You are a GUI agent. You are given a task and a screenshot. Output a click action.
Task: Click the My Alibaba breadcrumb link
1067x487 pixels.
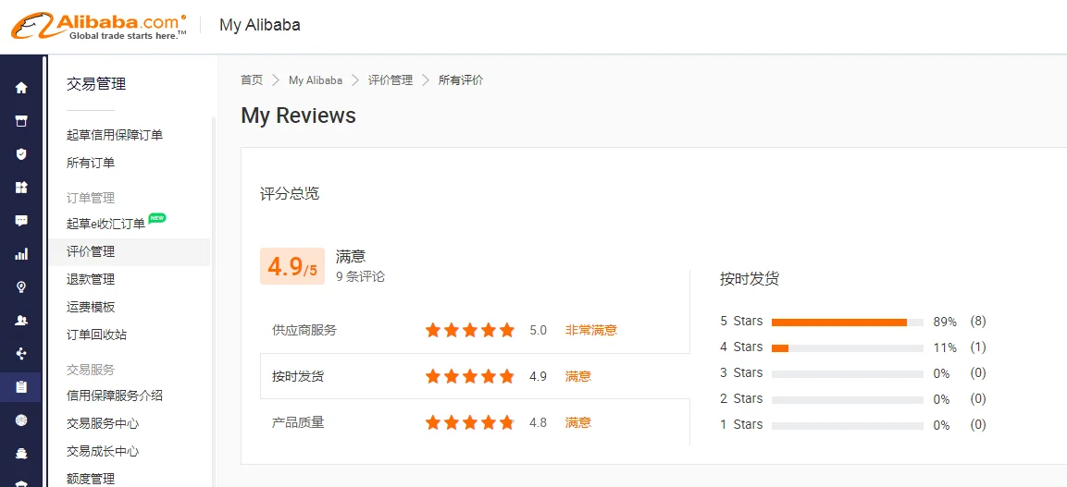316,80
